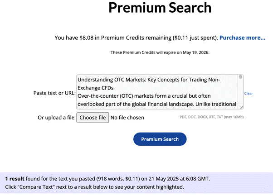Click the "Paste text or URL:" label
273x195 pixels.
pyautogui.click(x=54, y=93)
